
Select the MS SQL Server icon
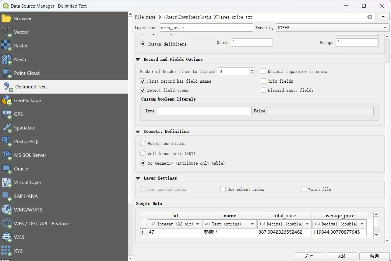click(6, 155)
